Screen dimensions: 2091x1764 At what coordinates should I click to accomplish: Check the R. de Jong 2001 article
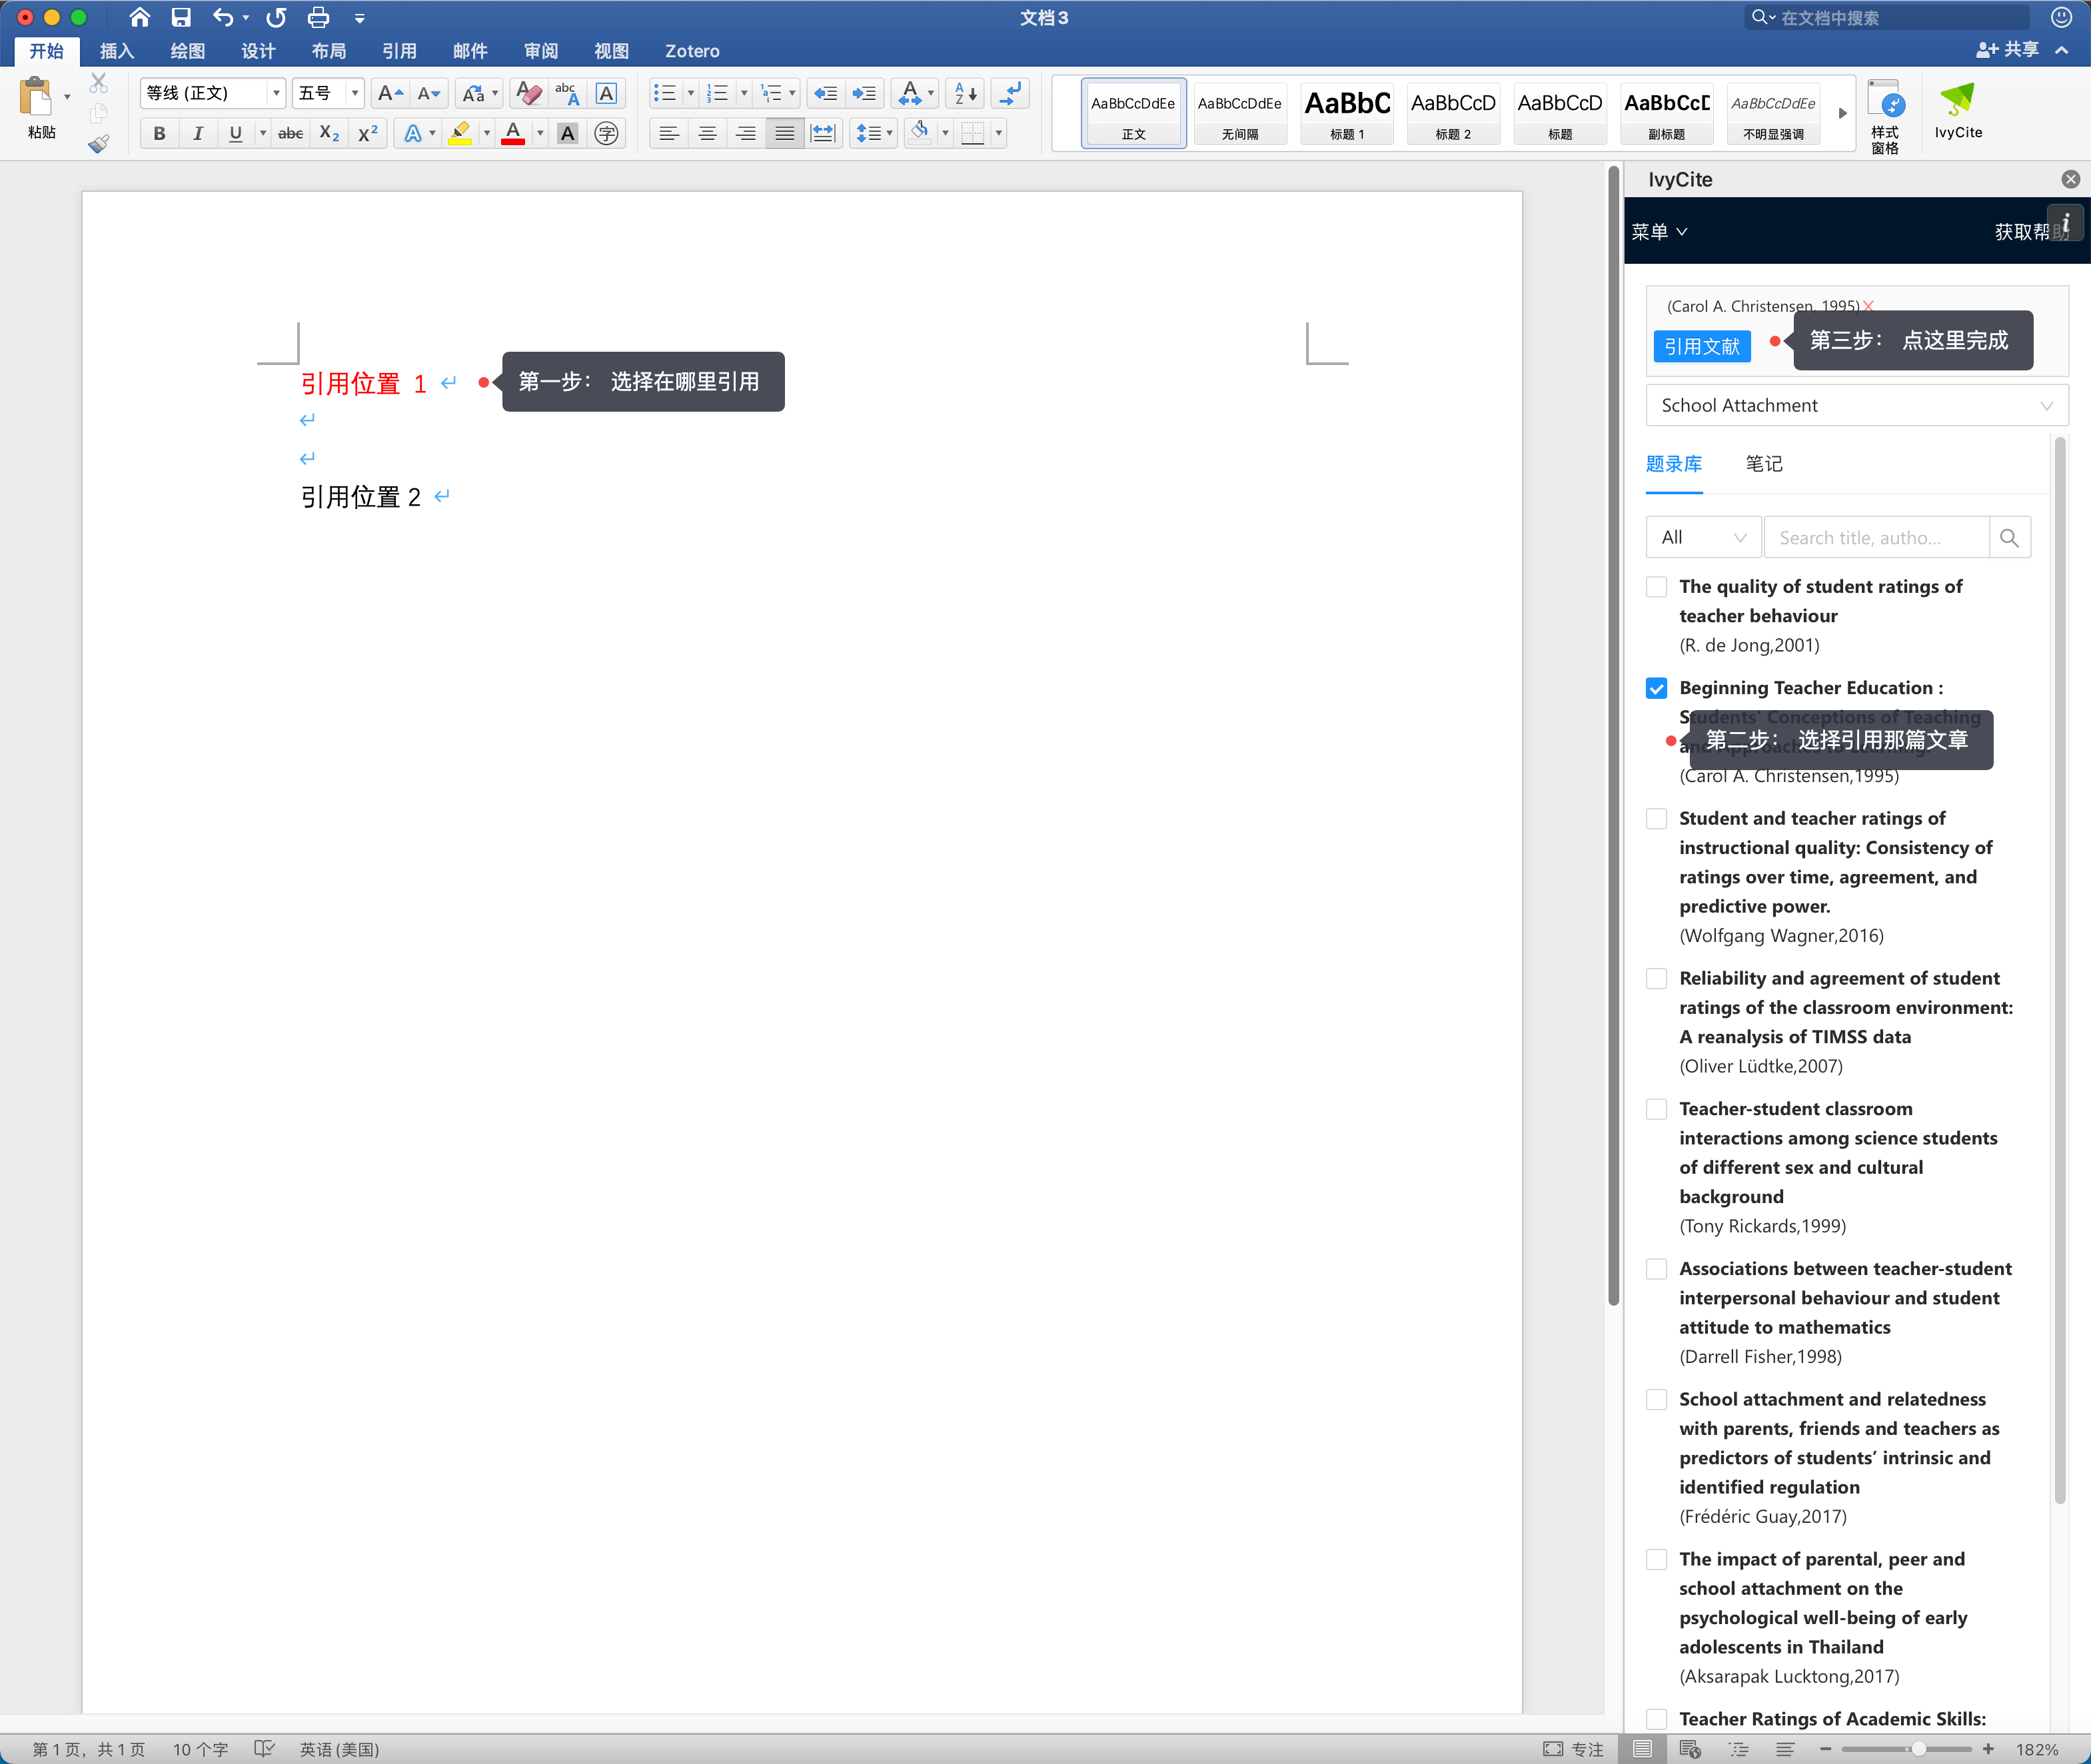[x=1656, y=587]
